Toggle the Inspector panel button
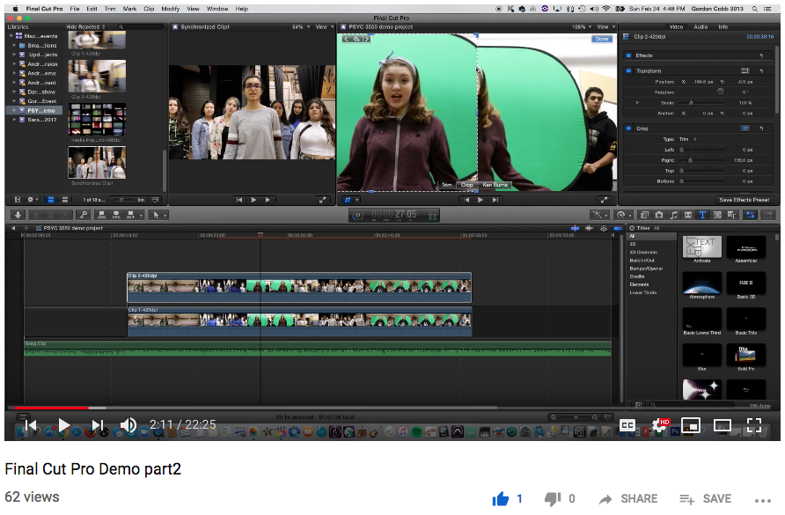This screenshot has width=785, height=515. tap(751, 215)
